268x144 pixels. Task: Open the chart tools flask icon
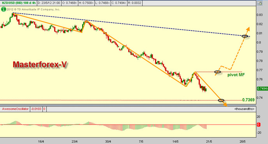(x=260, y=3)
